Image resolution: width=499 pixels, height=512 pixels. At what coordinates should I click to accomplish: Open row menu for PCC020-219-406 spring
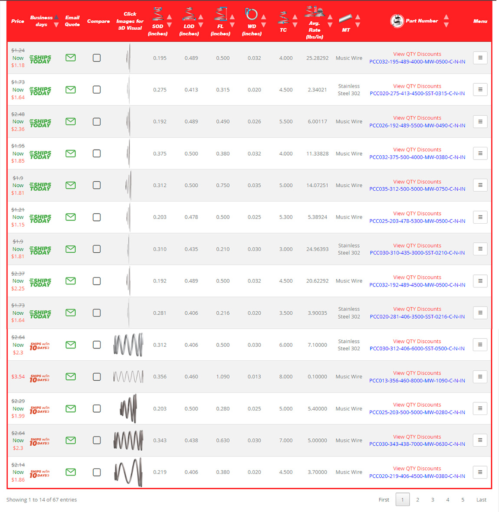click(x=480, y=472)
